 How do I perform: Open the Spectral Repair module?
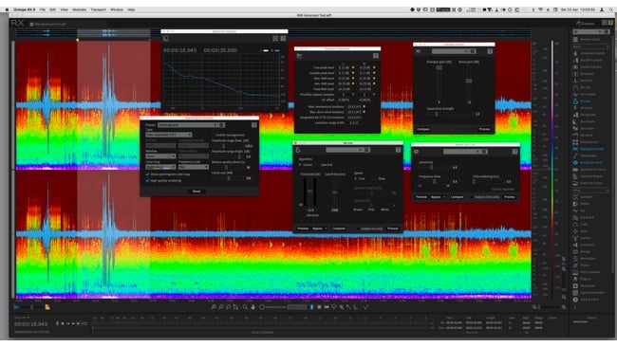click(589, 176)
